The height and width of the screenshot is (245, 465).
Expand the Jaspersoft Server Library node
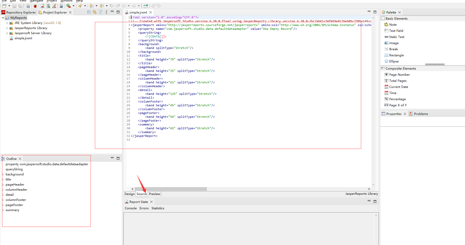click(x=7, y=33)
